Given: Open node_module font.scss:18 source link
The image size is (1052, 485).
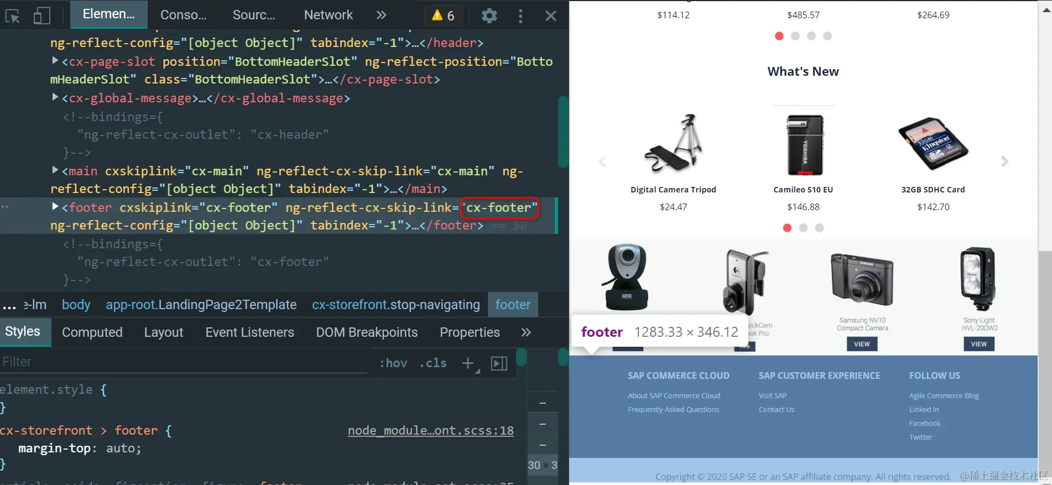Looking at the screenshot, I should coord(431,431).
